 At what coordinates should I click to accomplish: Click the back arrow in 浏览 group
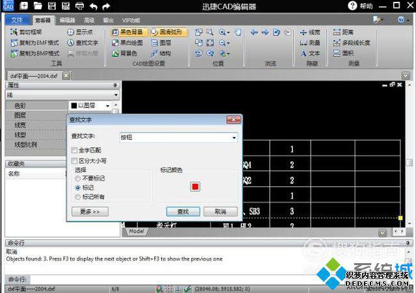pos(254,32)
